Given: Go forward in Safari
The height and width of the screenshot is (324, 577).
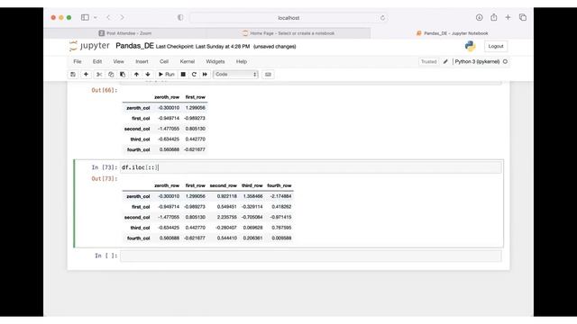Looking at the screenshot, I should tap(123, 17).
